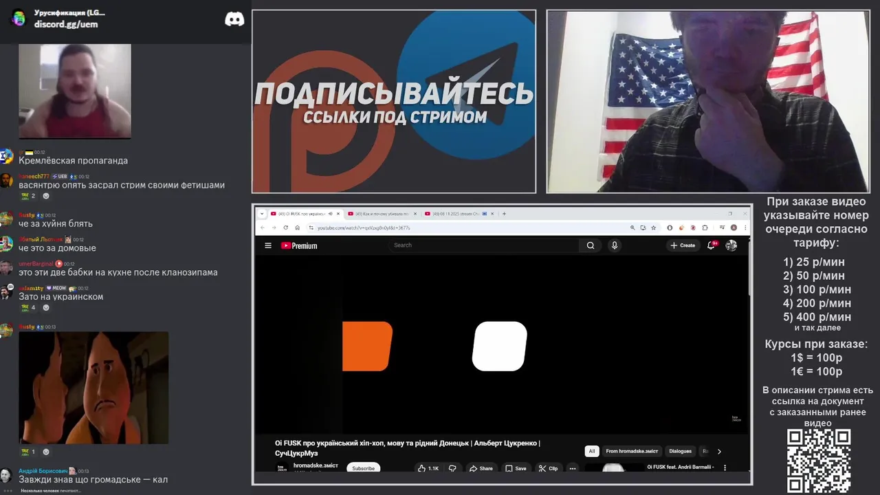The width and height of the screenshot is (880, 495).
Task: Click message 'Зато на украинском'
Action: [60, 297]
